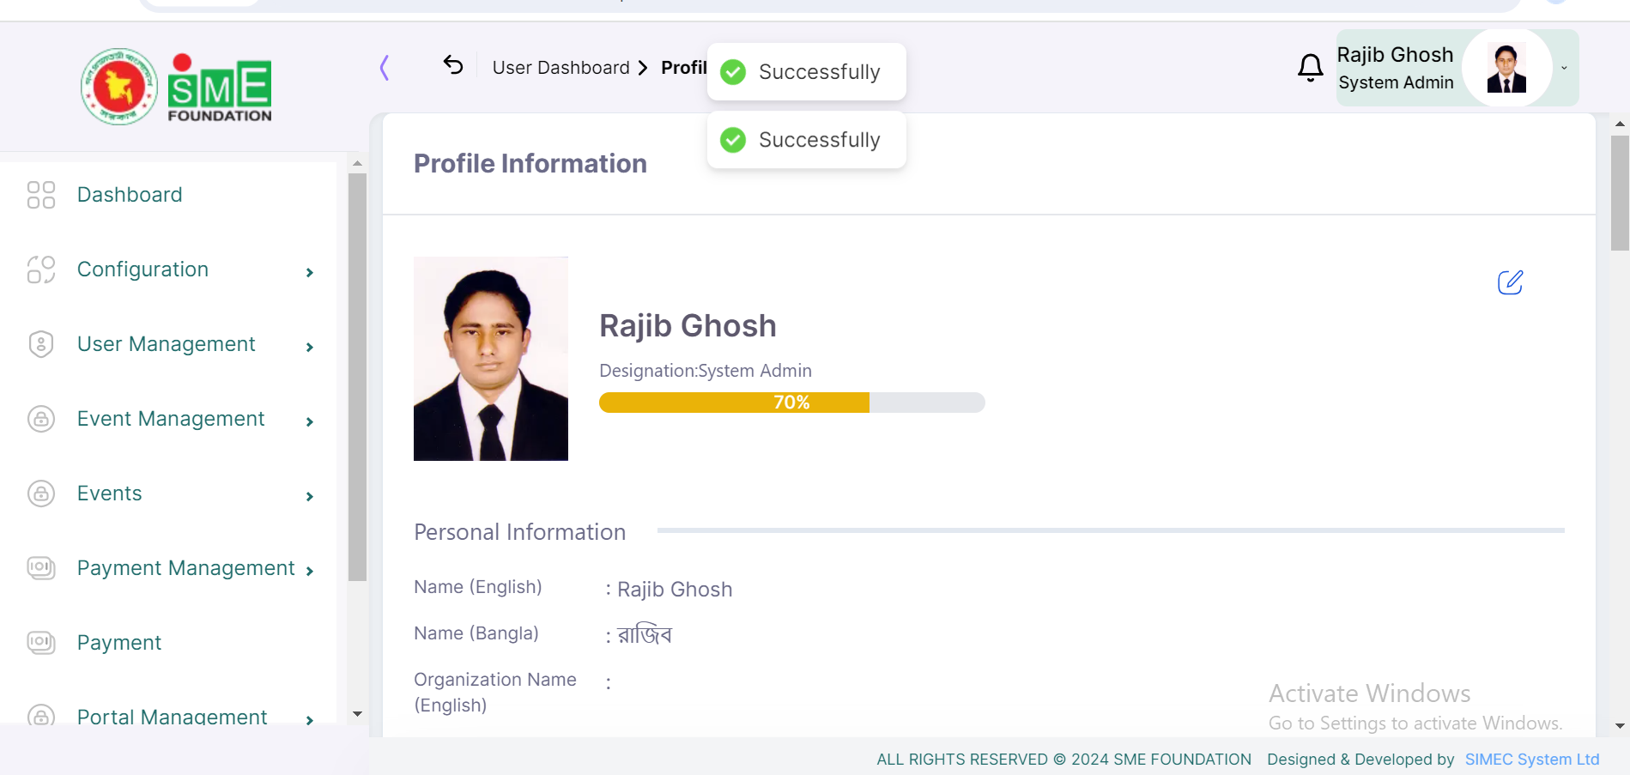Click the sidebar vertical scrollbar thumb
This screenshot has width=1630, height=775.
pos(357,378)
